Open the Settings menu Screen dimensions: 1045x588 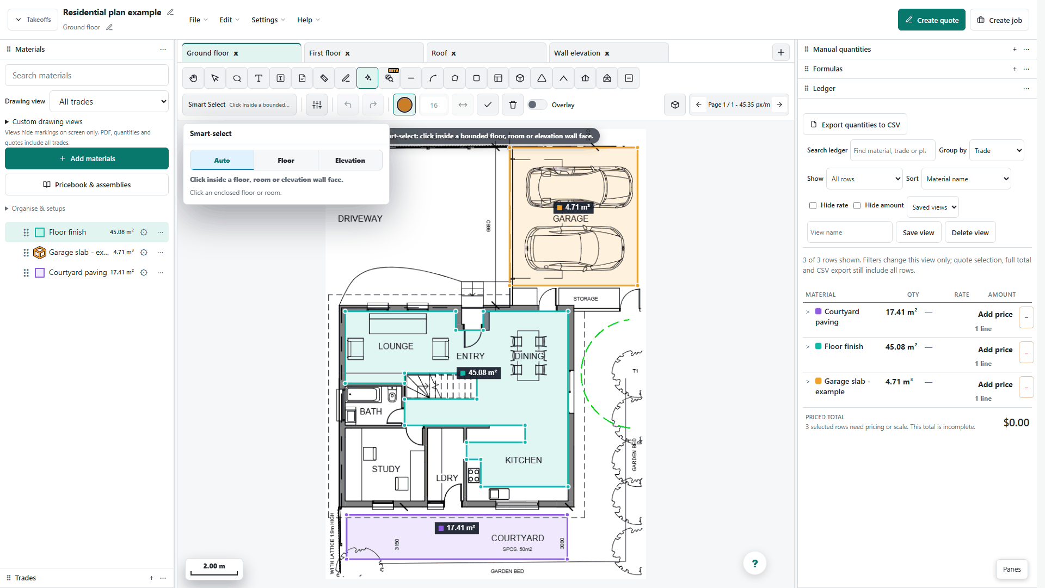pos(268,20)
